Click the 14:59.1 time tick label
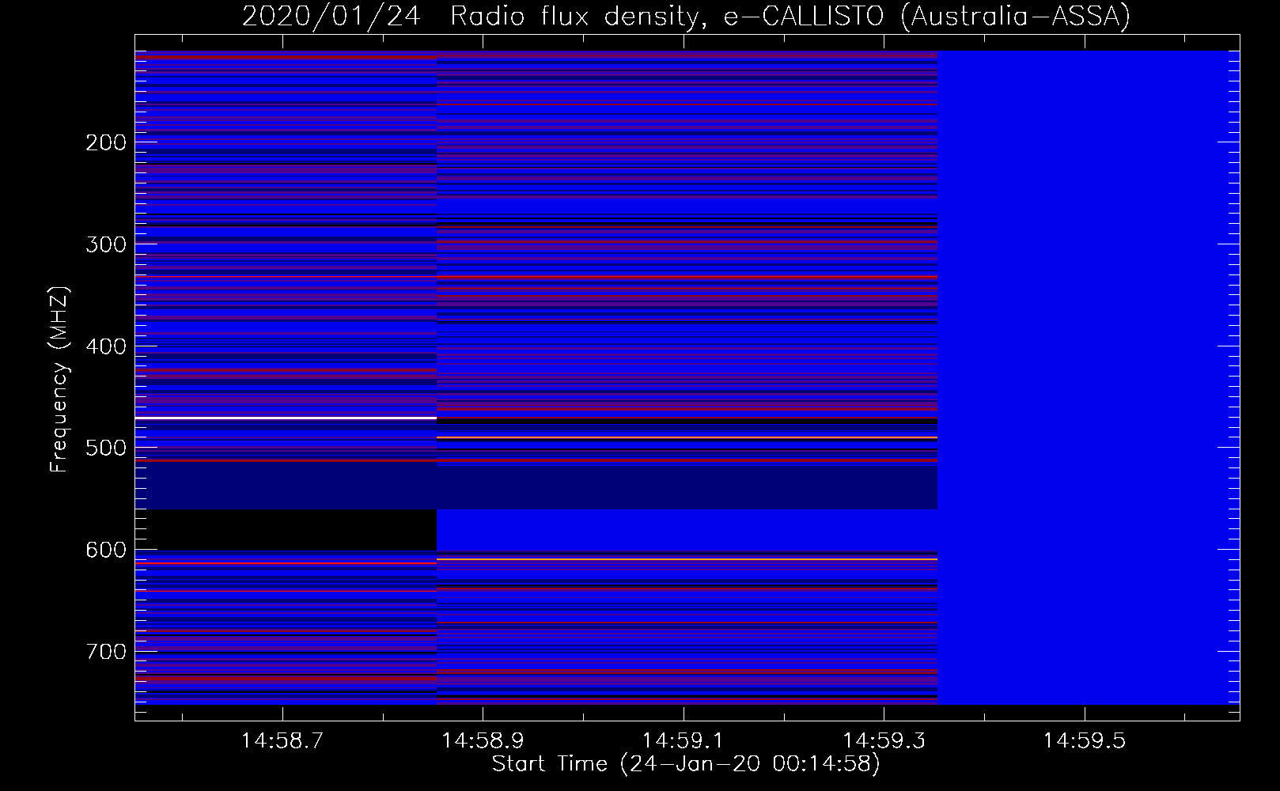 [684, 741]
